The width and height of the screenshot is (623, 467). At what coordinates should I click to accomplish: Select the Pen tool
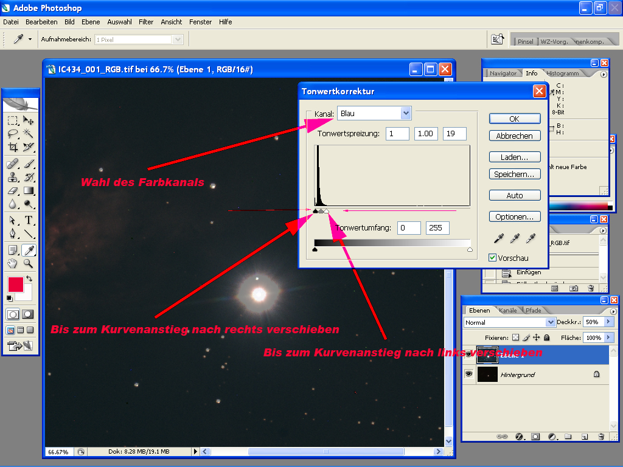13,233
